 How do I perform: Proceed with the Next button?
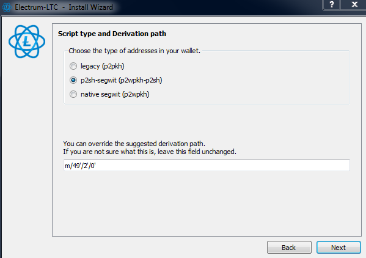pyautogui.click(x=339, y=248)
